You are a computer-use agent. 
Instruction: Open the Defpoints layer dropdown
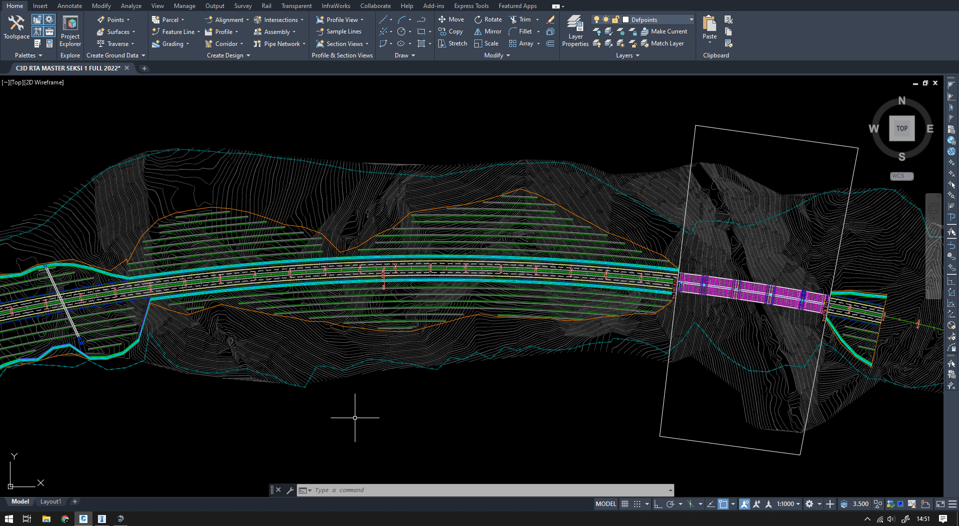[x=691, y=19]
